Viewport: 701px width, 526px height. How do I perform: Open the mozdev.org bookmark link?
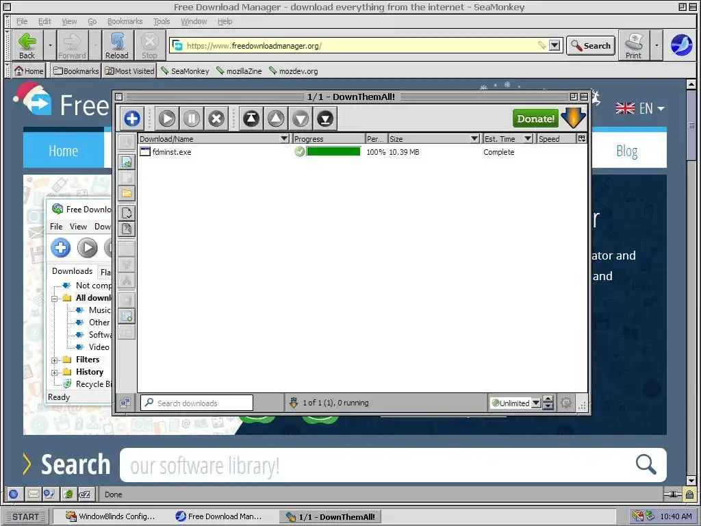coord(293,71)
